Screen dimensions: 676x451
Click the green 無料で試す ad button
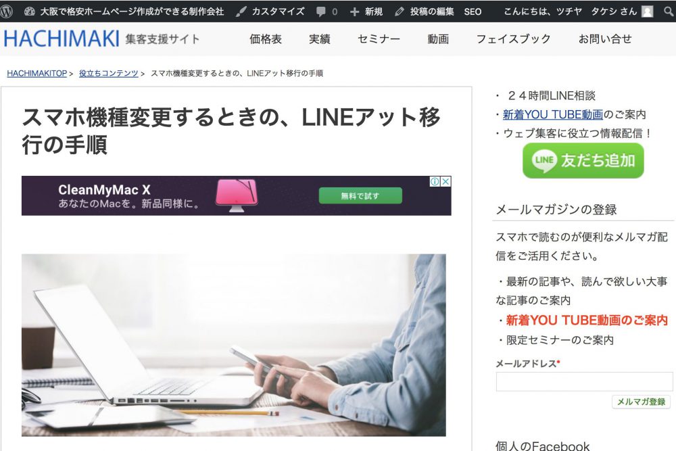[x=360, y=196]
